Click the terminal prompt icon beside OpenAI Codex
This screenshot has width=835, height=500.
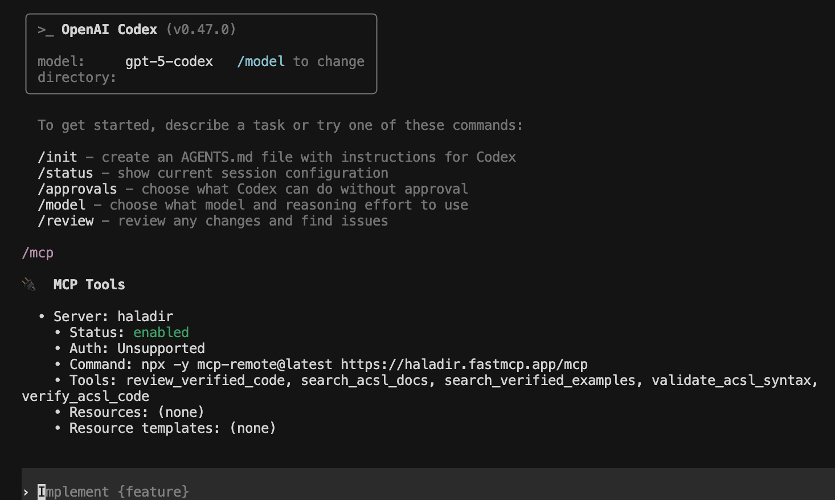(x=46, y=30)
